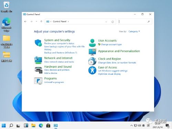Go forward with the Forward arrow

(31, 21)
